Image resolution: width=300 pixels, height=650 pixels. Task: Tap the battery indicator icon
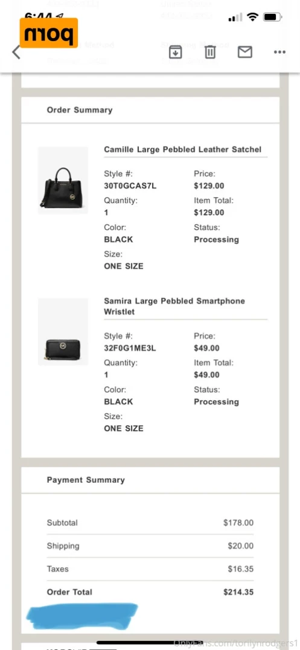point(272,18)
